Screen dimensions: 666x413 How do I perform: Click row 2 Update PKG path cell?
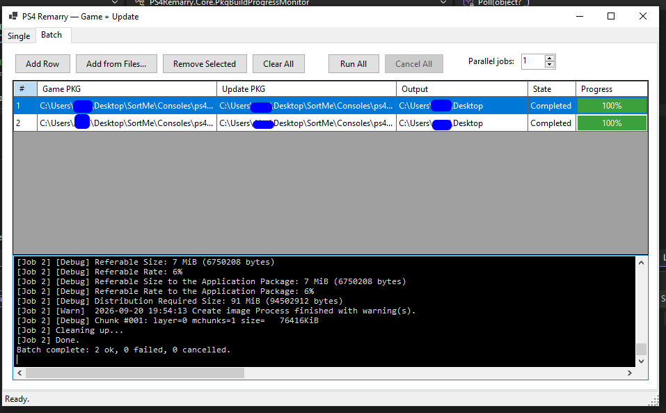[x=307, y=123]
